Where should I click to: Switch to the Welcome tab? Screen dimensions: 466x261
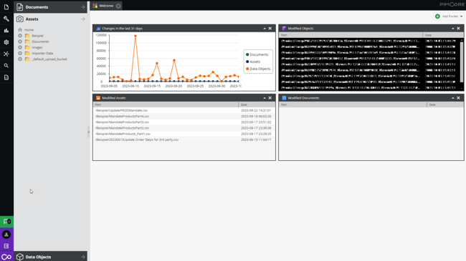tap(106, 6)
